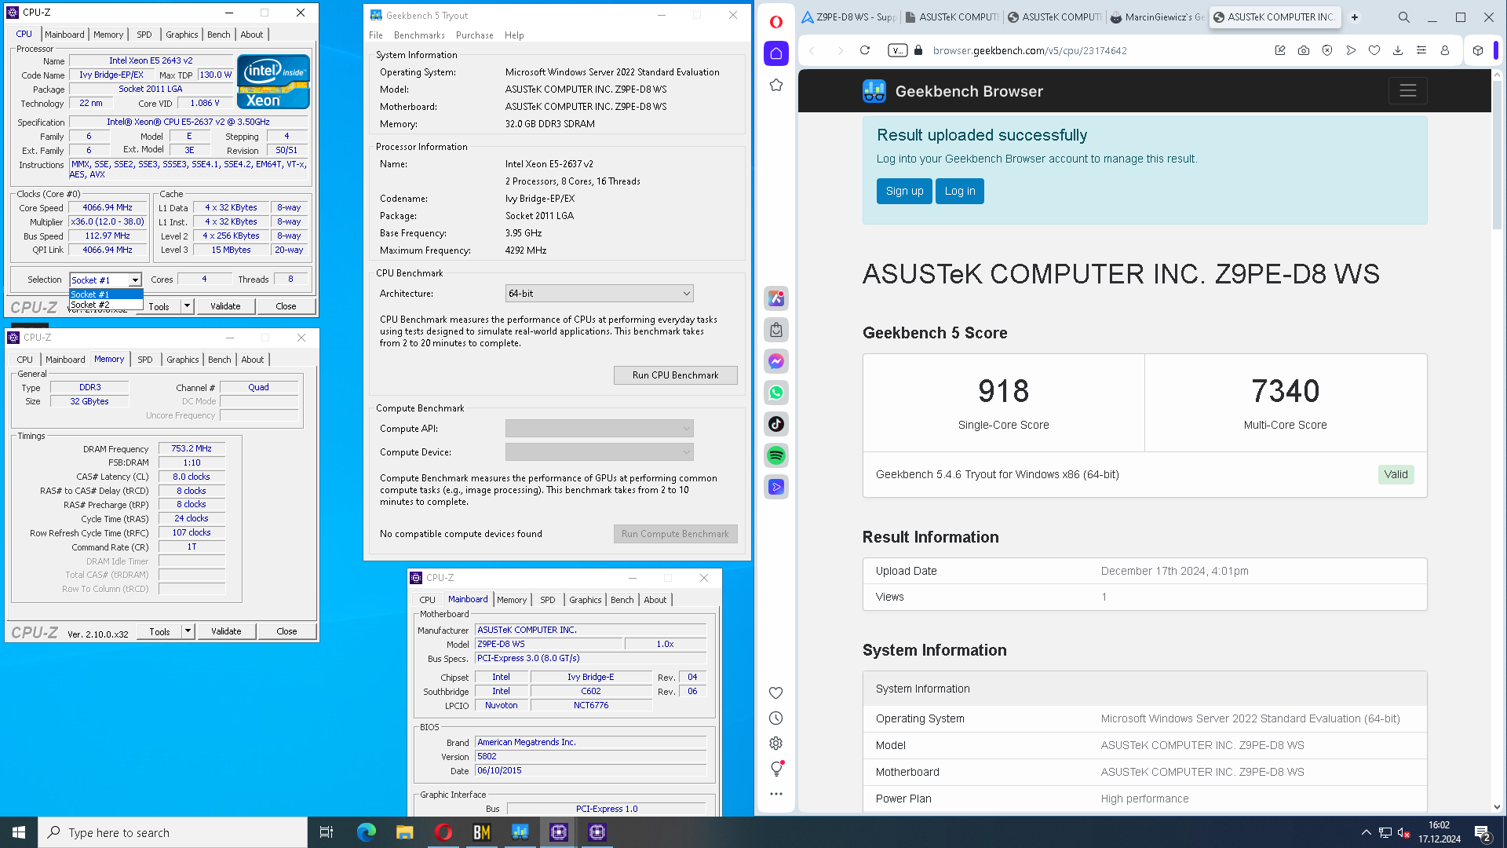The height and width of the screenshot is (848, 1507).
Task: Open shopping bag icon in Opera sidebar
Action: 775,330
